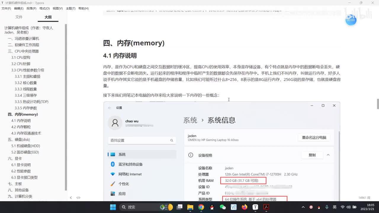Go to outline item 6.2 性能参数
The image size is (379, 213).
coord(21,171)
